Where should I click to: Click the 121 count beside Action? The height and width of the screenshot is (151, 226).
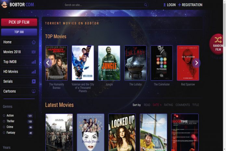[x=30, y=116]
